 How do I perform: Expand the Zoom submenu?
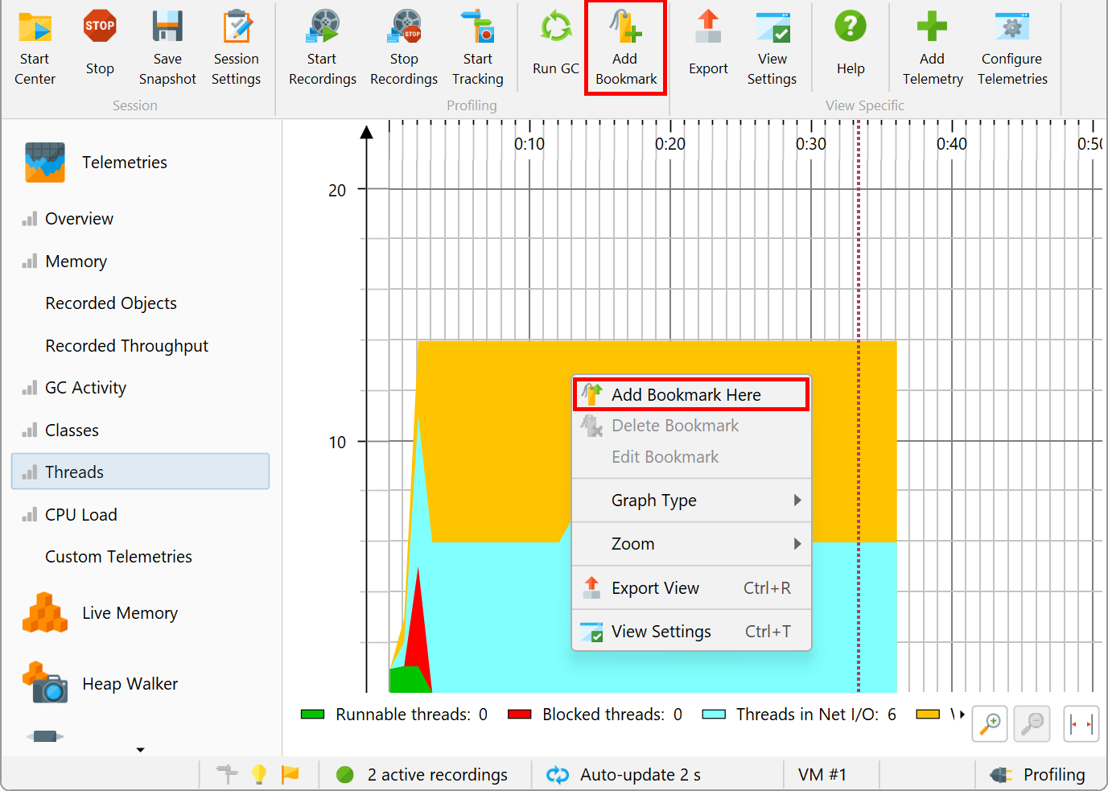691,544
